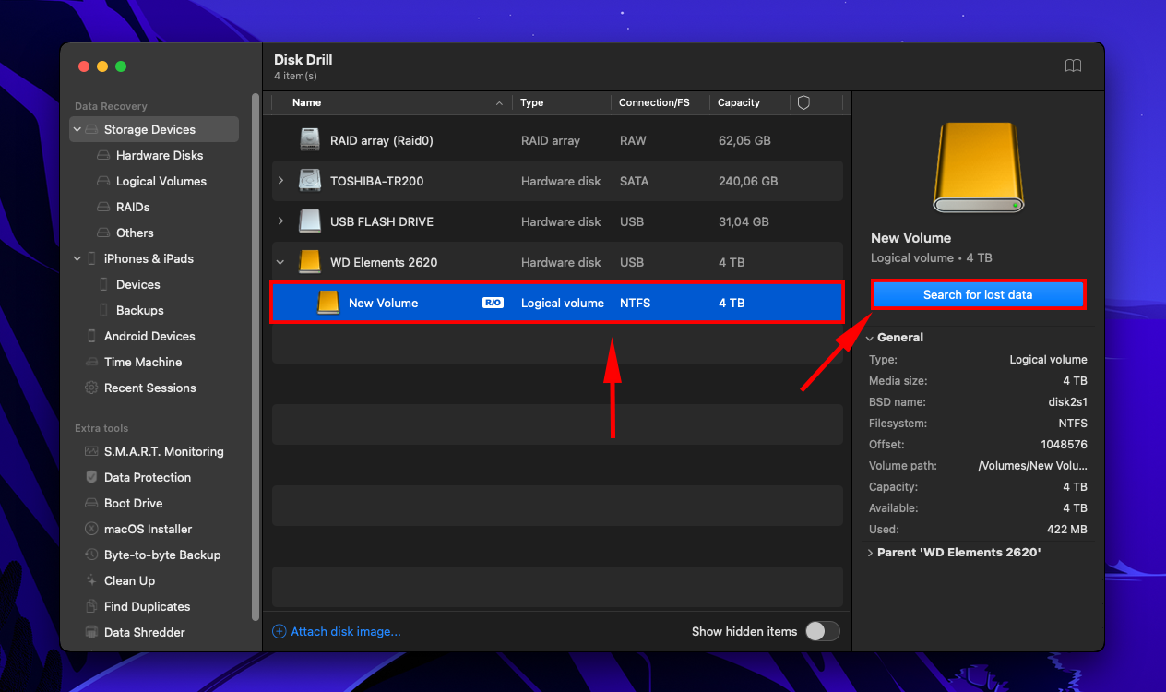
Task: Sort by Connection/FS column
Action: tap(654, 102)
